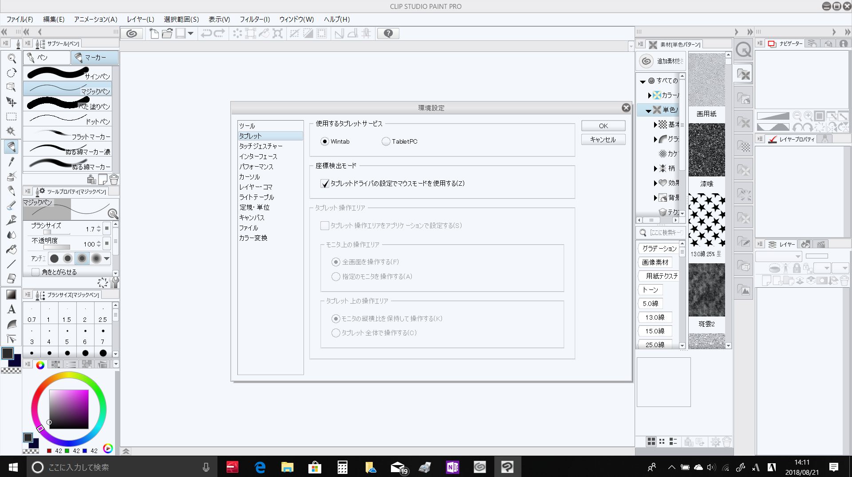The width and height of the screenshot is (852, 477).
Task: Select the Wintab radio button
Action: pyautogui.click(x=325, y=141)
